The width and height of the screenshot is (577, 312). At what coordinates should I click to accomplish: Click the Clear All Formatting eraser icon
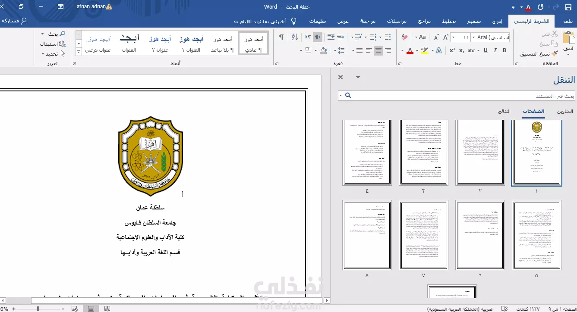click(x=404, y=37)
